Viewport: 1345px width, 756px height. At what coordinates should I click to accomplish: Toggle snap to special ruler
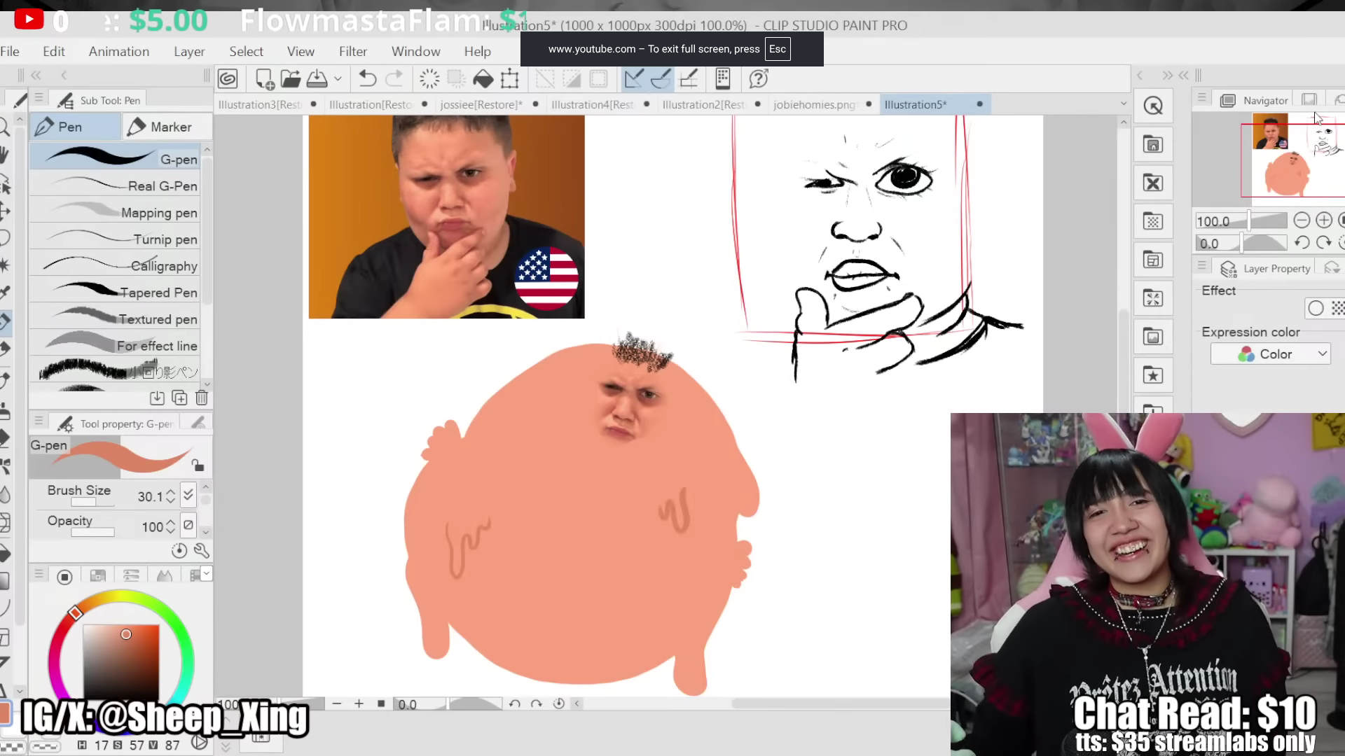coord(661,78)
